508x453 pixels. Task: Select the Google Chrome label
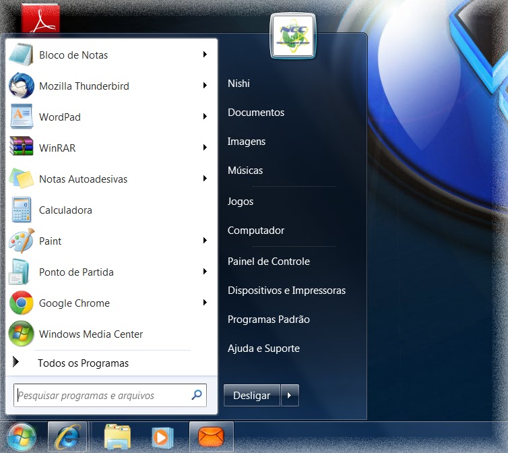click(x=75, y=303)
